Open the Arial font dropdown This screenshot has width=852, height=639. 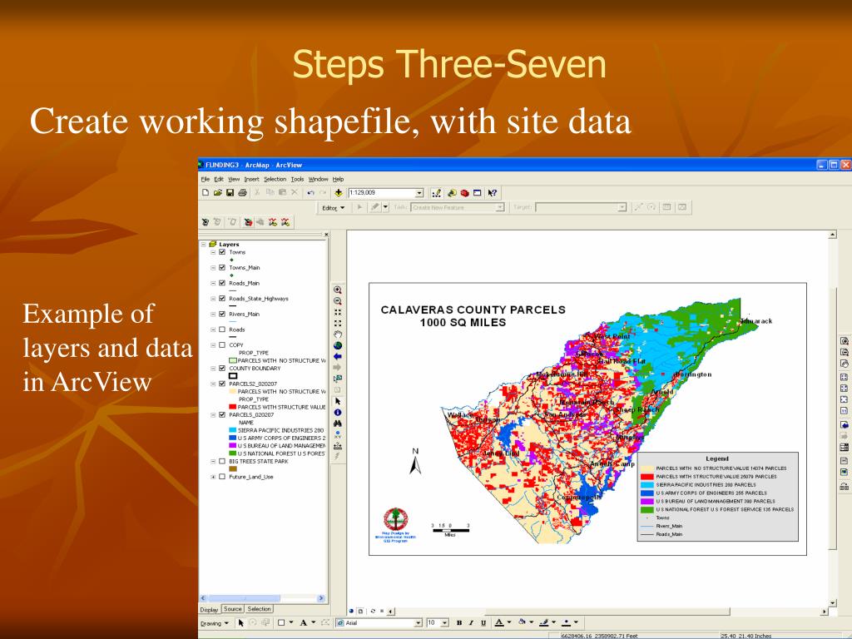(418, 622)
